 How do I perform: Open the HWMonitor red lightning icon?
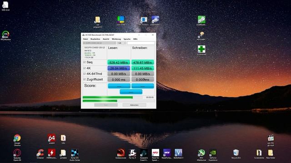tap(51, 154)
